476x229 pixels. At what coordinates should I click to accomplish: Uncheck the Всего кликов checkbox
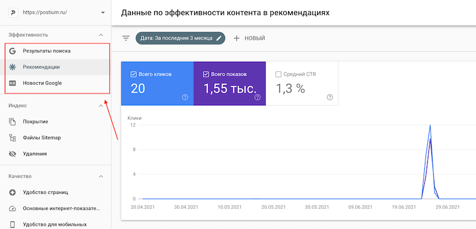pos(133,74)
